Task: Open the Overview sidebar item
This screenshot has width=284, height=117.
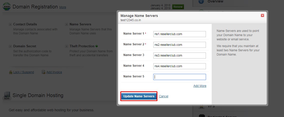Action: coord(215,1)
